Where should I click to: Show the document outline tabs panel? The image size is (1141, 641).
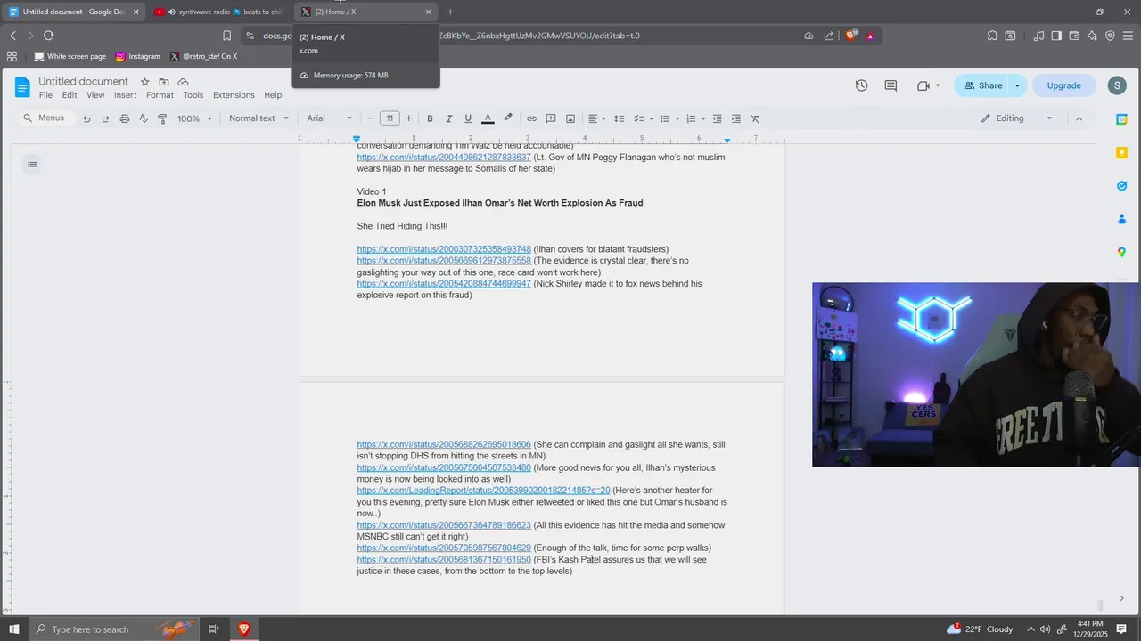click(x=32, y=164)
